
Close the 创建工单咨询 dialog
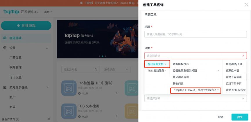[x=246, y=5]
